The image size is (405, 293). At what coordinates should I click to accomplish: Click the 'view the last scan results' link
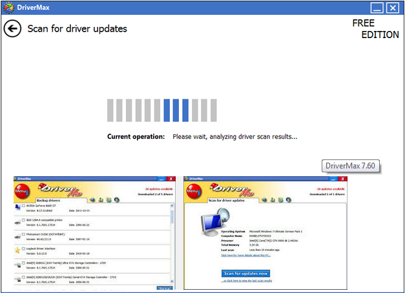(247, 281)
